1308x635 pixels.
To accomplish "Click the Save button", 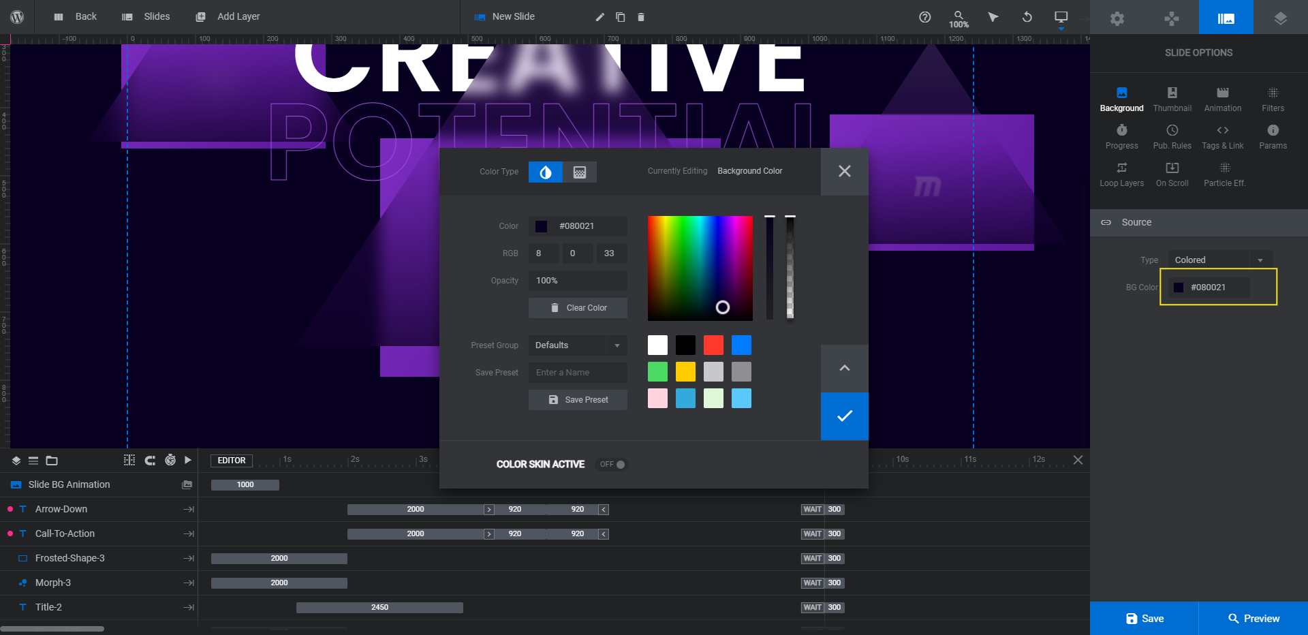I will [x=1144, y=619].
